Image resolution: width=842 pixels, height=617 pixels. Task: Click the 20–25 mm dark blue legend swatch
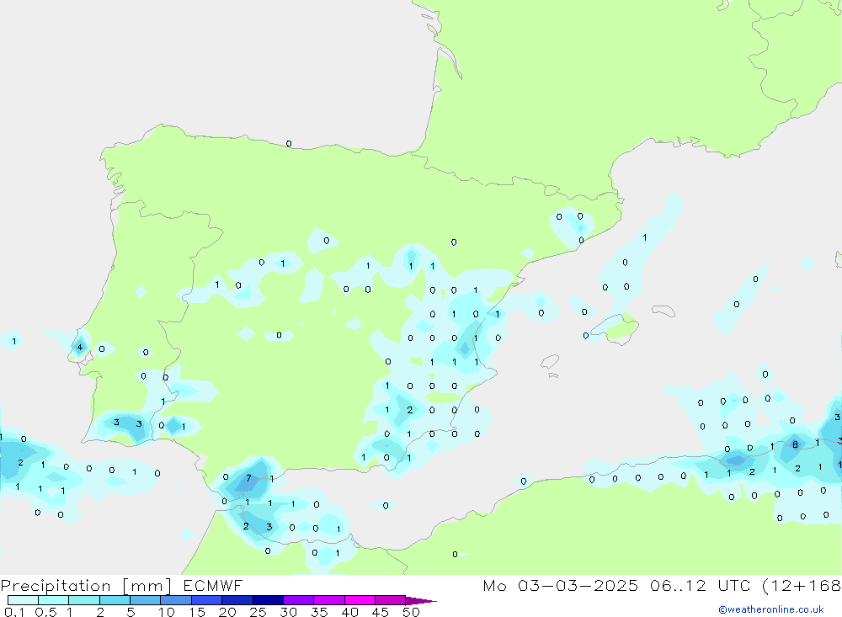tap(237, 600)
